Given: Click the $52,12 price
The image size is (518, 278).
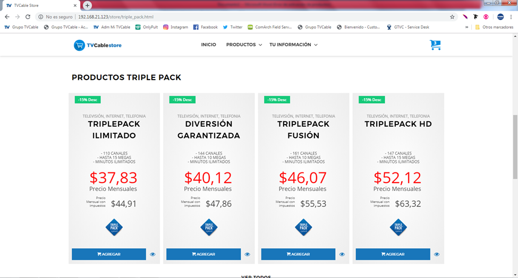Looking at the screenshot, I should click(x=397, y=178).
